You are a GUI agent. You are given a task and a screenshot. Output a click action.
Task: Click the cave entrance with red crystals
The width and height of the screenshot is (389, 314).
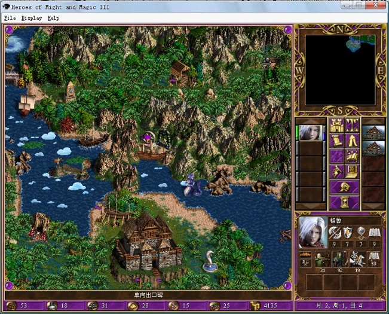click(x=39, y=228)
